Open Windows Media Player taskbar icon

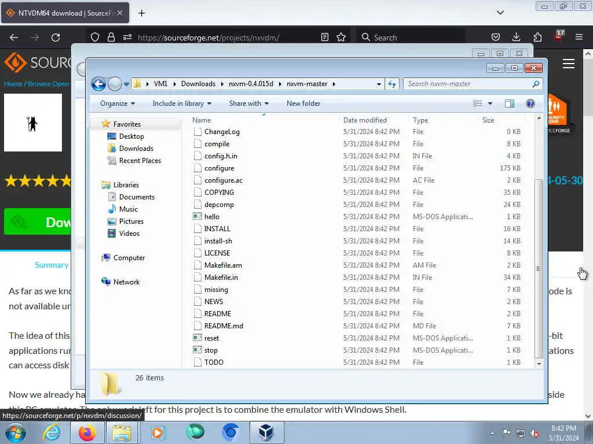point(158,432)
